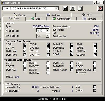This screenshot has height=101, width=105.
Task: Switch to the ASPI tab
Action: [x=87, y=15]
